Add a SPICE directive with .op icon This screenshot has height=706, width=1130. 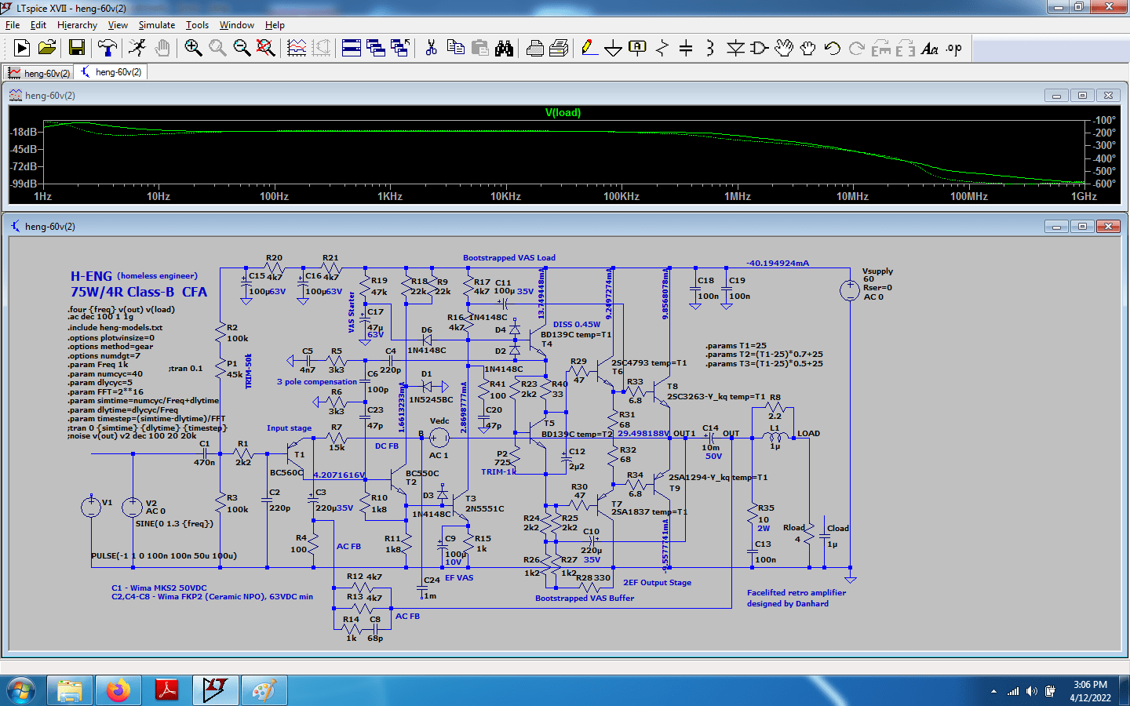click(954, 49)
